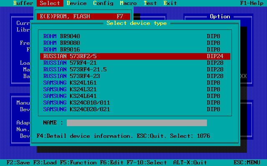Click F1-Help in the top bar

pos(252,3)
